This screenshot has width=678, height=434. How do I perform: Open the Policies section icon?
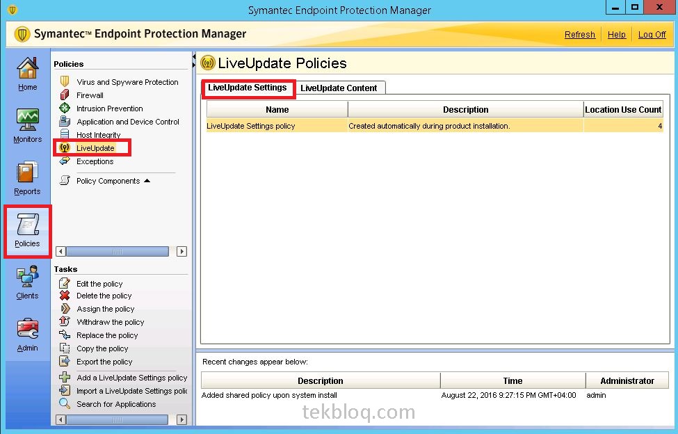click(x=27, y=225)
